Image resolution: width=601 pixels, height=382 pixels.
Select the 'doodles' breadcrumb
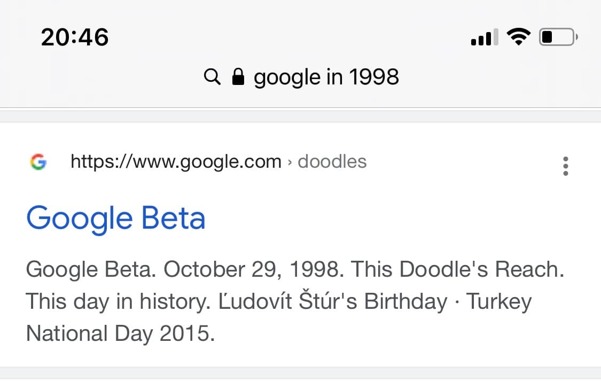point(332,161)
